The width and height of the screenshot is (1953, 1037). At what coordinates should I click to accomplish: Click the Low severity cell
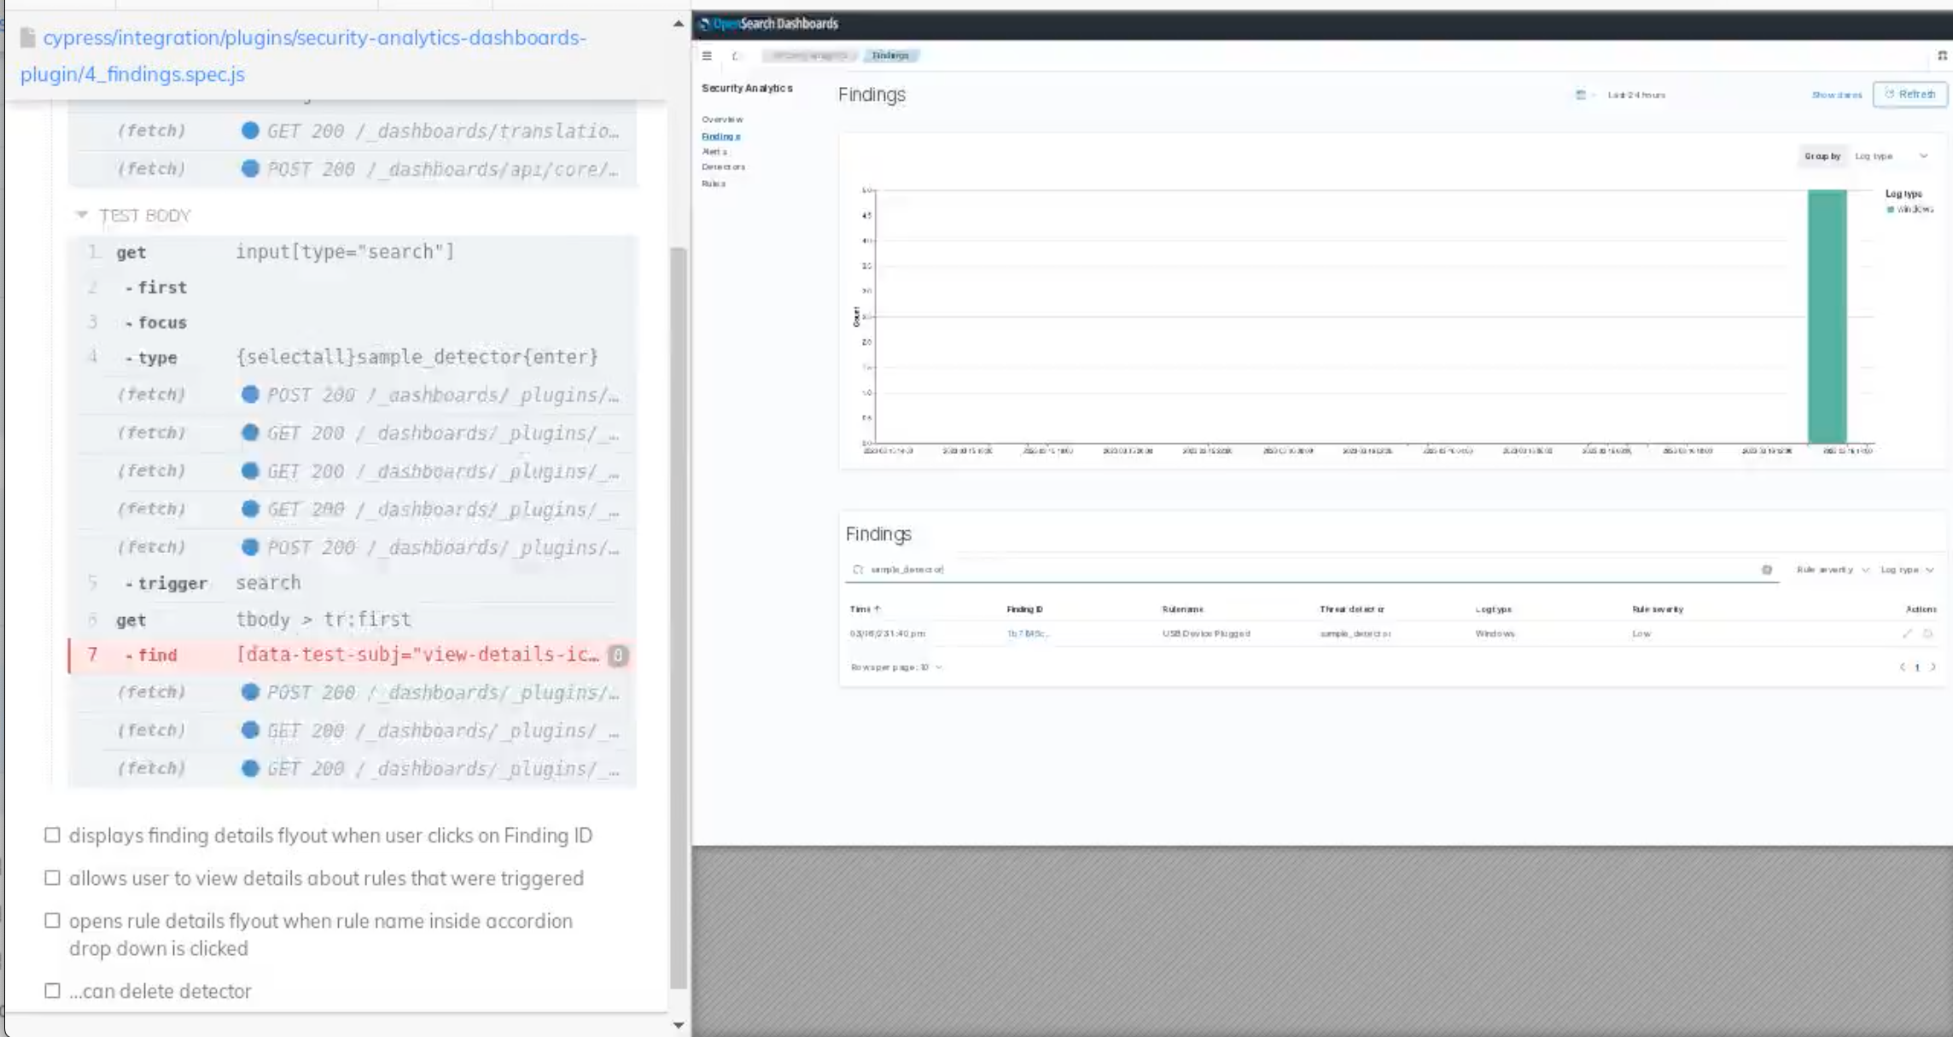click(1641, 633)
